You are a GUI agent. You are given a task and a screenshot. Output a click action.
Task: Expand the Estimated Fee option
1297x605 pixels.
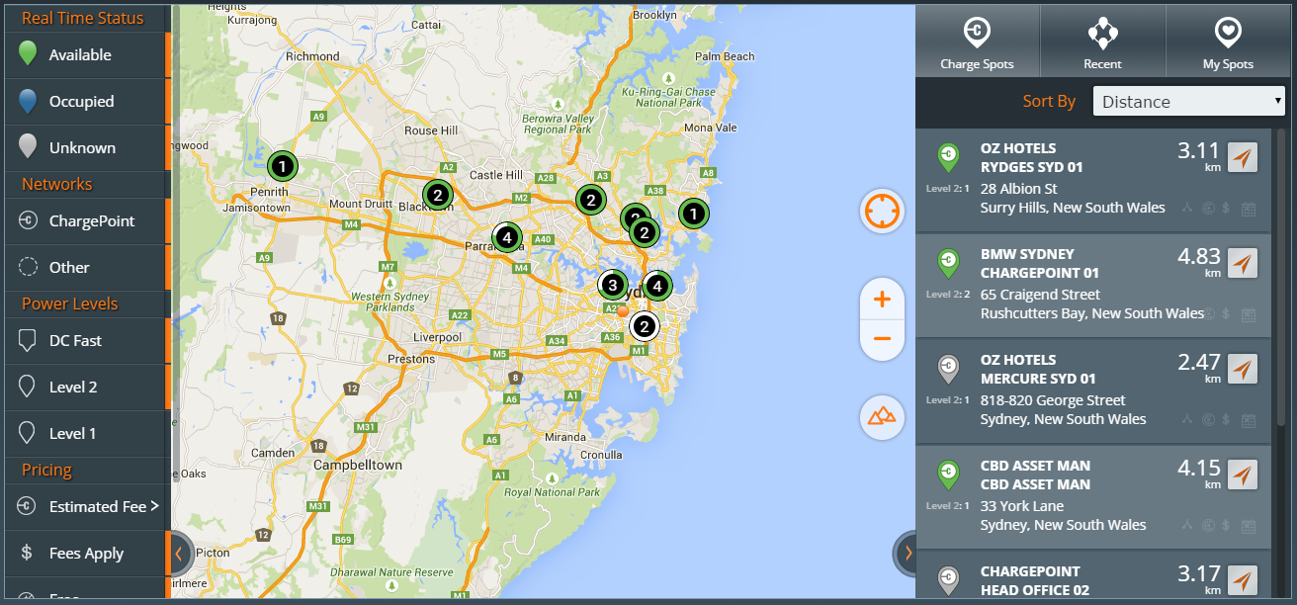pos(154,506)
